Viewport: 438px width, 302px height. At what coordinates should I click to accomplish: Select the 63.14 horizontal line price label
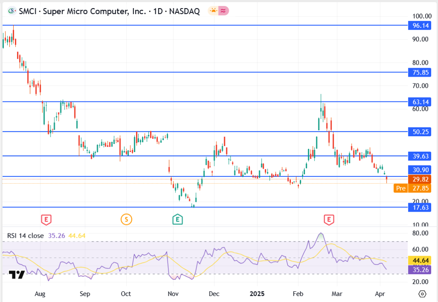420,102
